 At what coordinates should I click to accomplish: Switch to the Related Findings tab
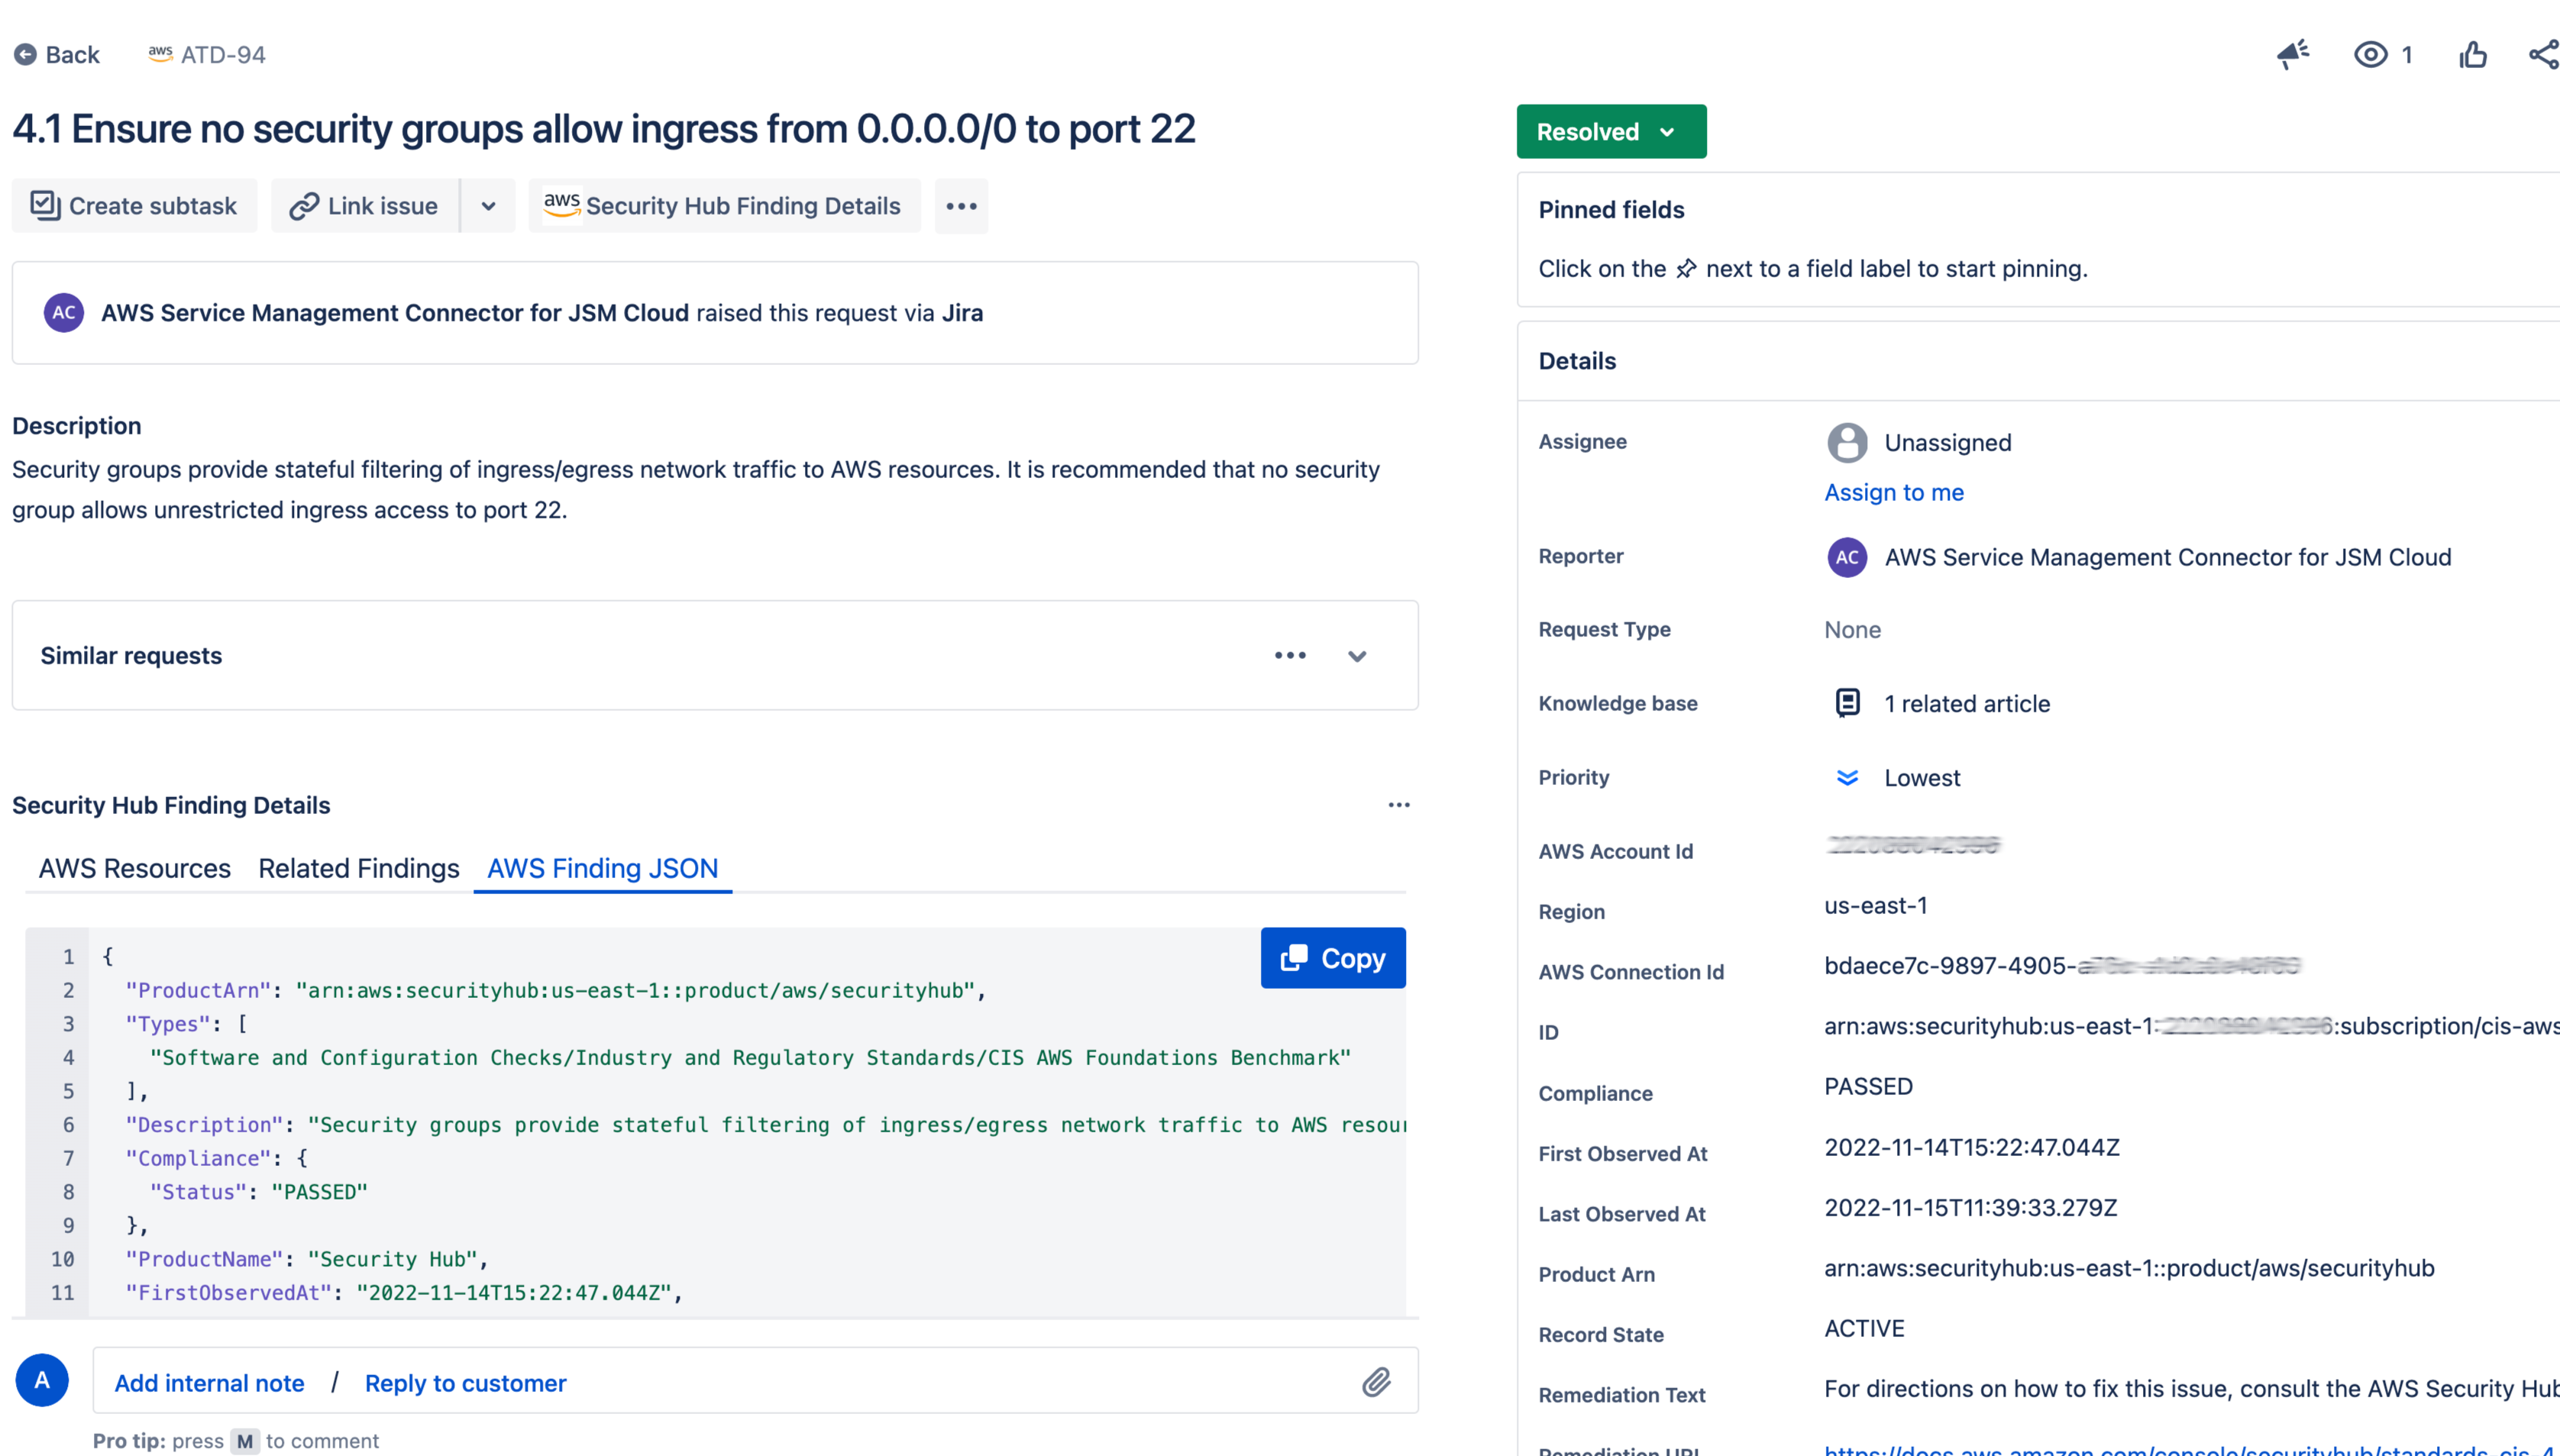click(x=358, y=868)
